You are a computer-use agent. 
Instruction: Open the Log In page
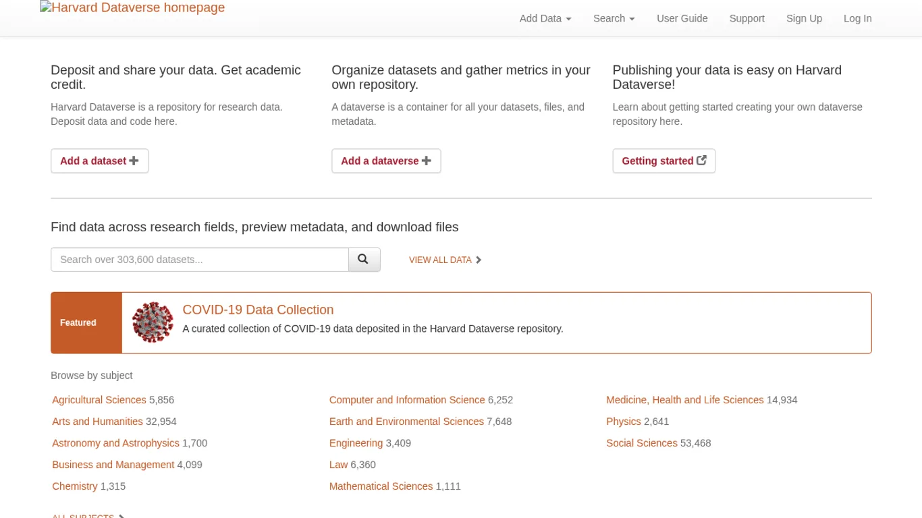point(858,18)
